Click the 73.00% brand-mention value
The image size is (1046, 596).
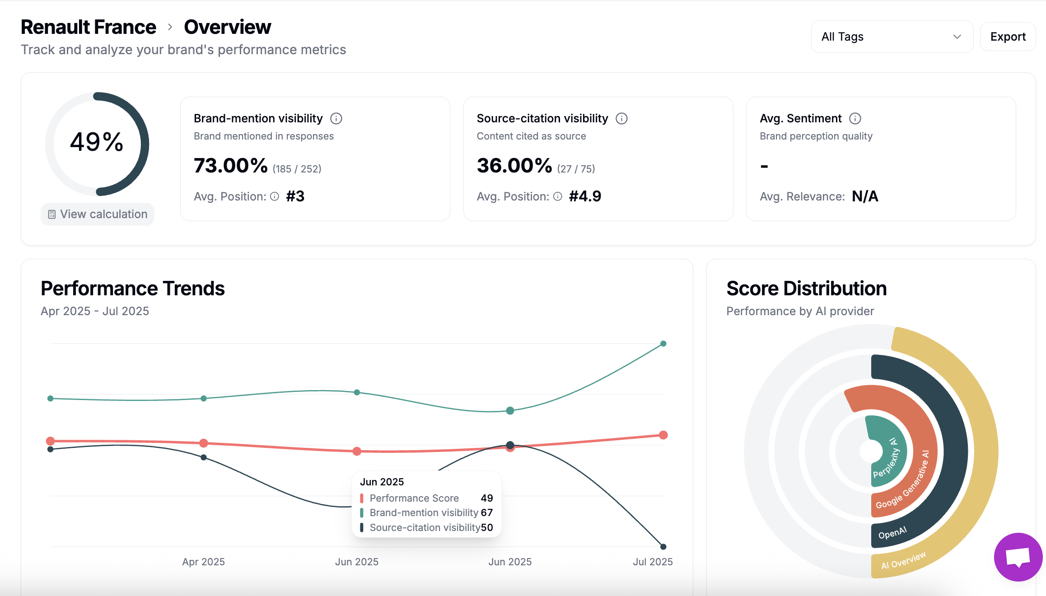tap(231, 166)
